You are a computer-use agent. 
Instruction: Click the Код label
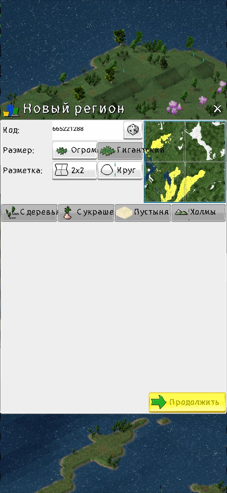(x=11, y=130)
